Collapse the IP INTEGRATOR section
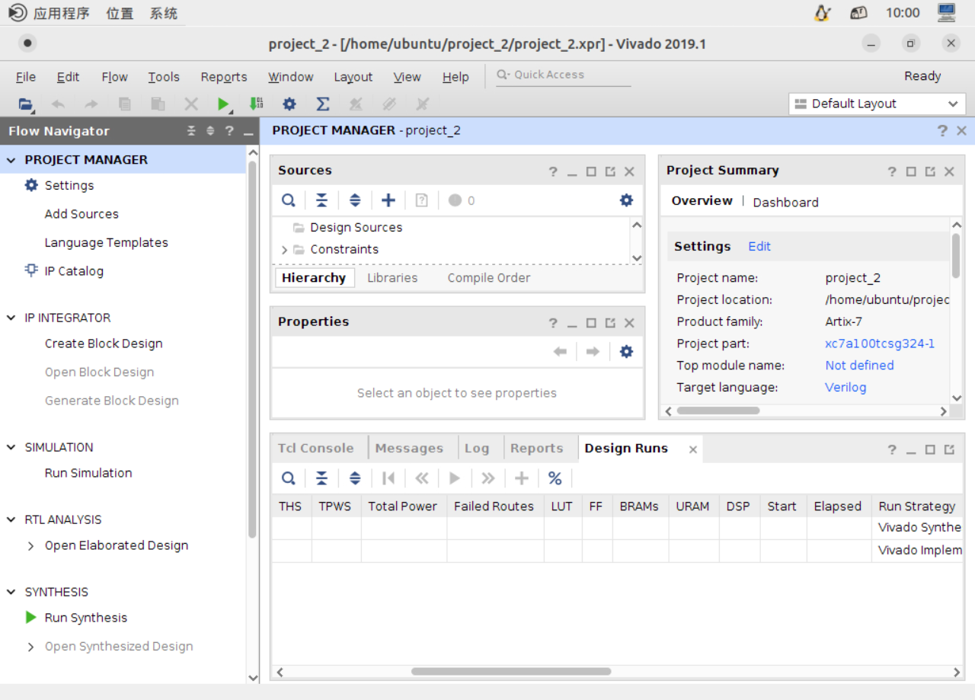The image size is (975, 700). tap(11, 318)
